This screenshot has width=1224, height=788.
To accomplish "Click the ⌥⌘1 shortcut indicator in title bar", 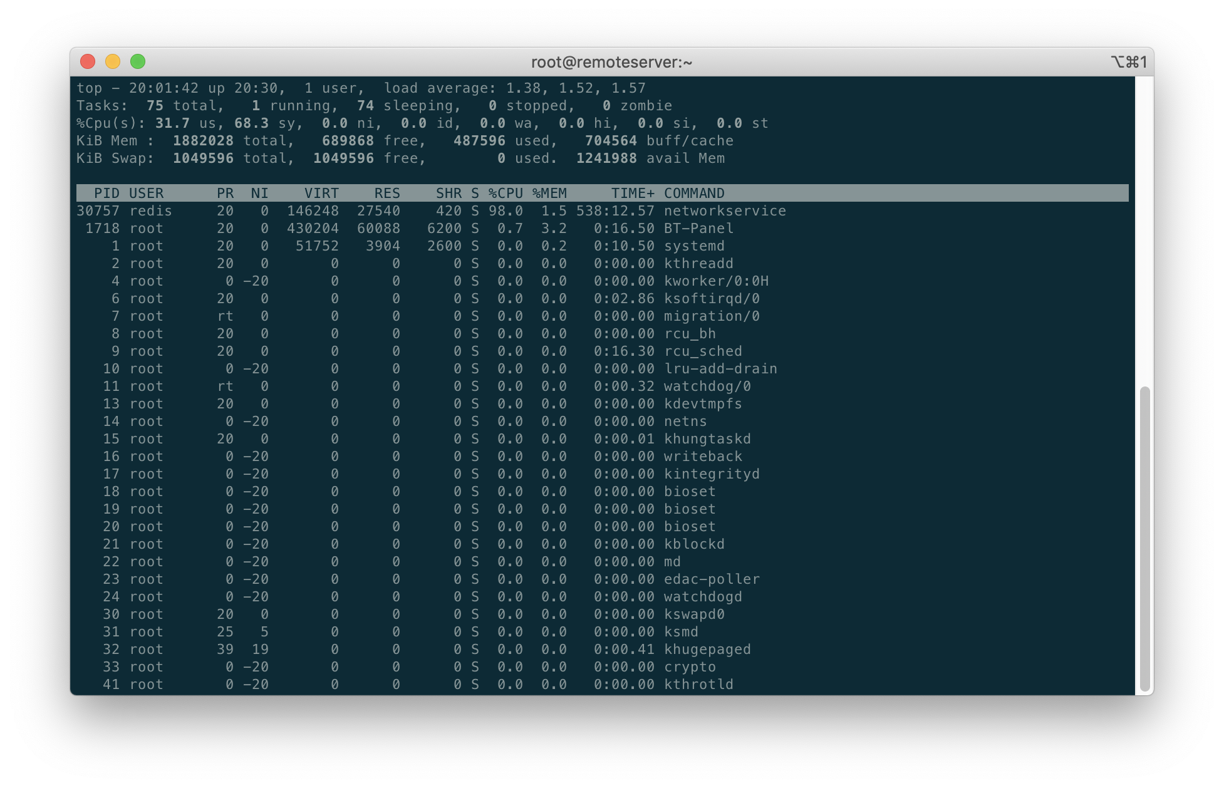I will pos(1128,62).
